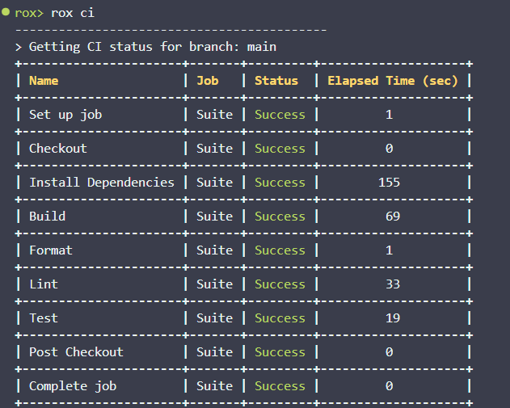Select the 'Install Dependencies' step name
510x408 pixels.
(x=102, y=183)
